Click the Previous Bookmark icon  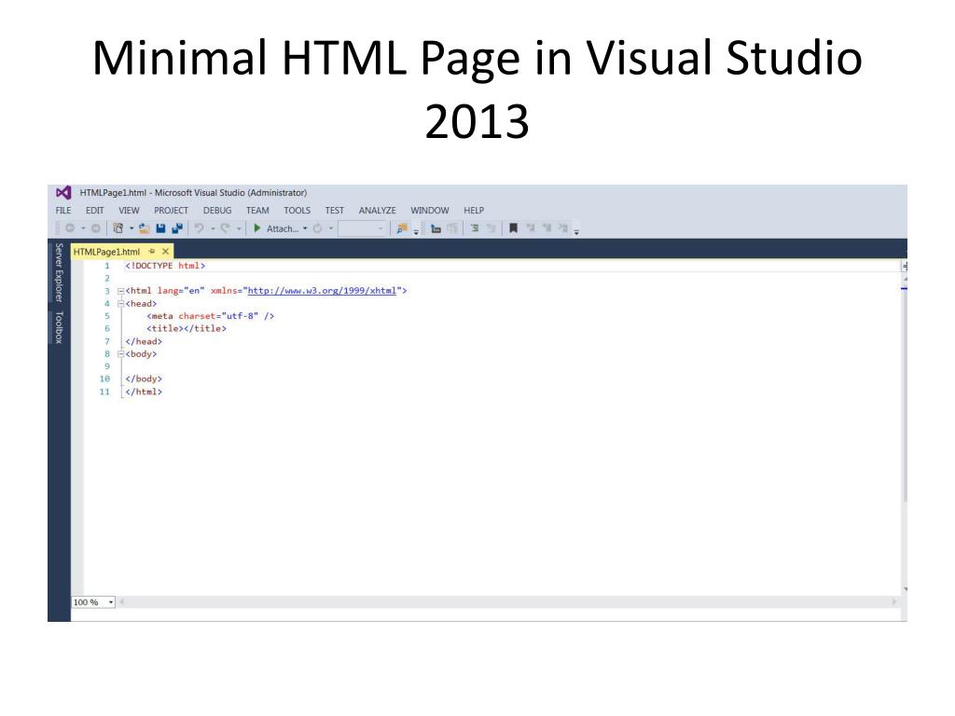point(530,228)
